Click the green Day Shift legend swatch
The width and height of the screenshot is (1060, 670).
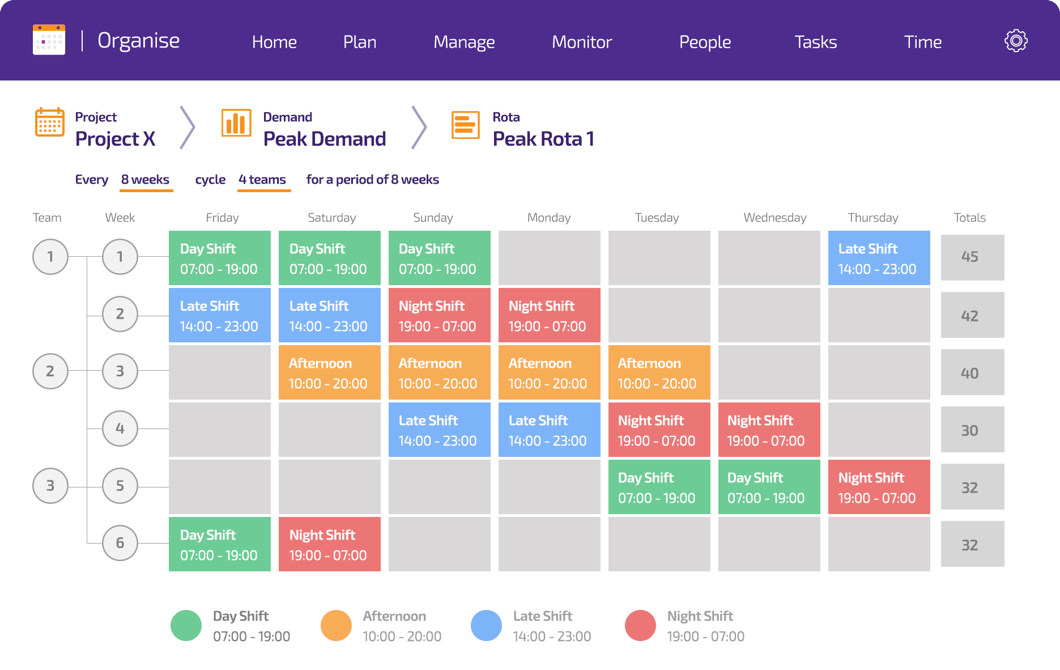pos(186,625)
